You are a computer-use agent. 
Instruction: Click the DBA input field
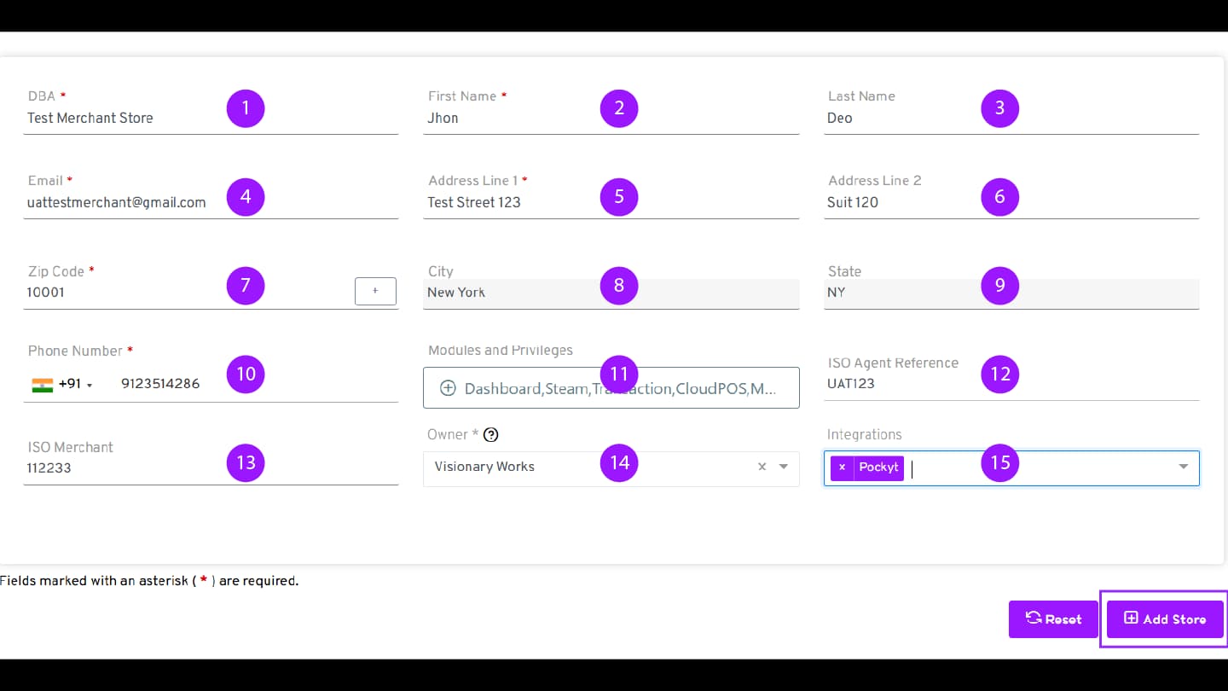pyautogui.click(x=119, y=119)
